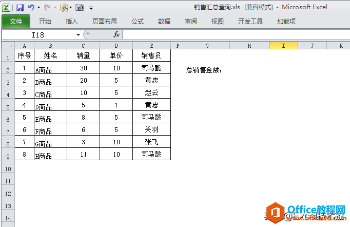Click the tools icon in quick access toolbar
The width and height of the screenshot is (350, 227).
(x=64, y=8)
